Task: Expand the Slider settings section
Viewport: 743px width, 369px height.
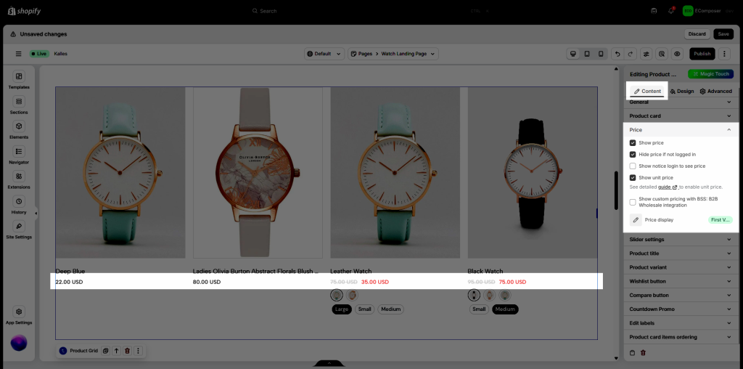Action: point(681,240)
